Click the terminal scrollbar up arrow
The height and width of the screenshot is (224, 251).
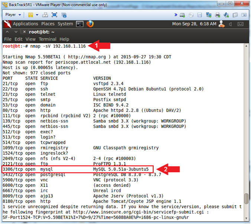(x=246, y=46)
